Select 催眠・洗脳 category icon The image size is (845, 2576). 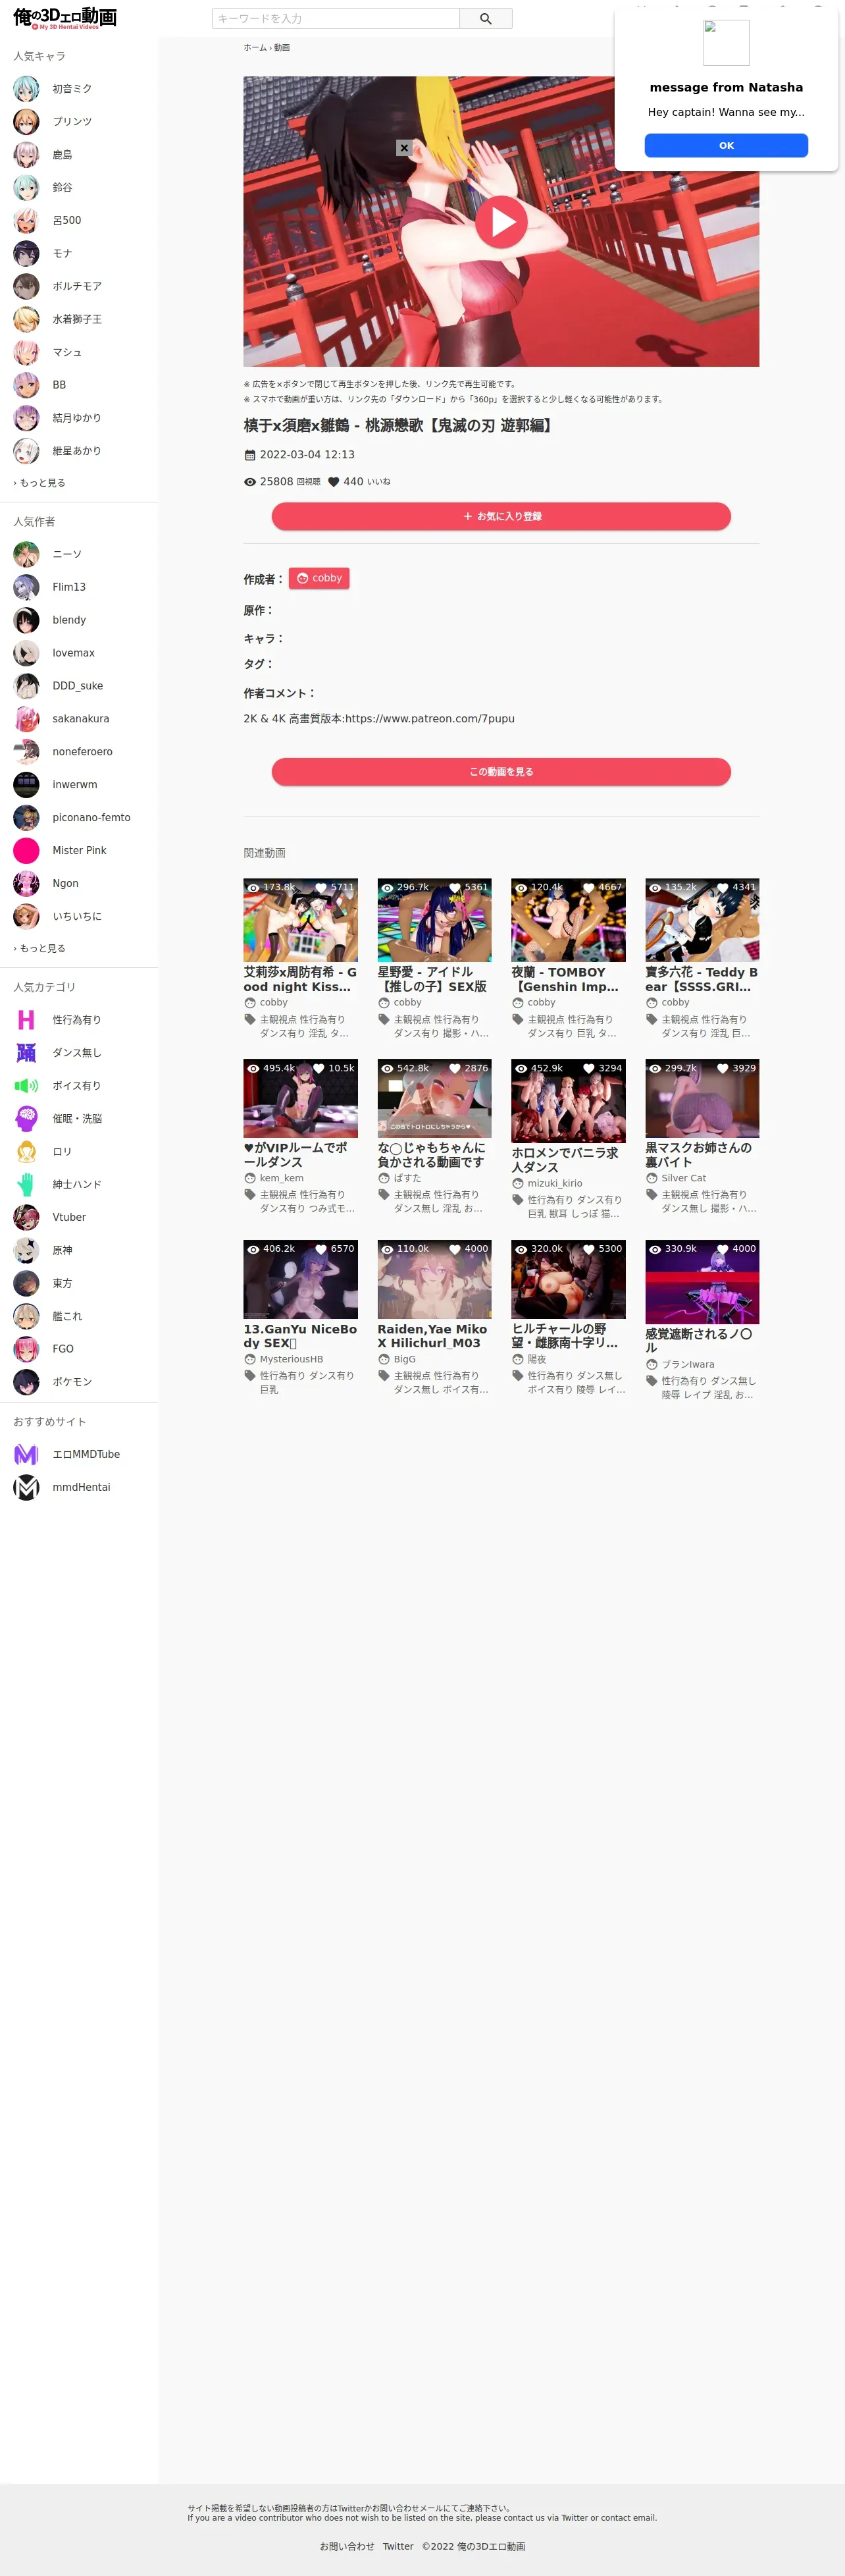pos(26,1119)
